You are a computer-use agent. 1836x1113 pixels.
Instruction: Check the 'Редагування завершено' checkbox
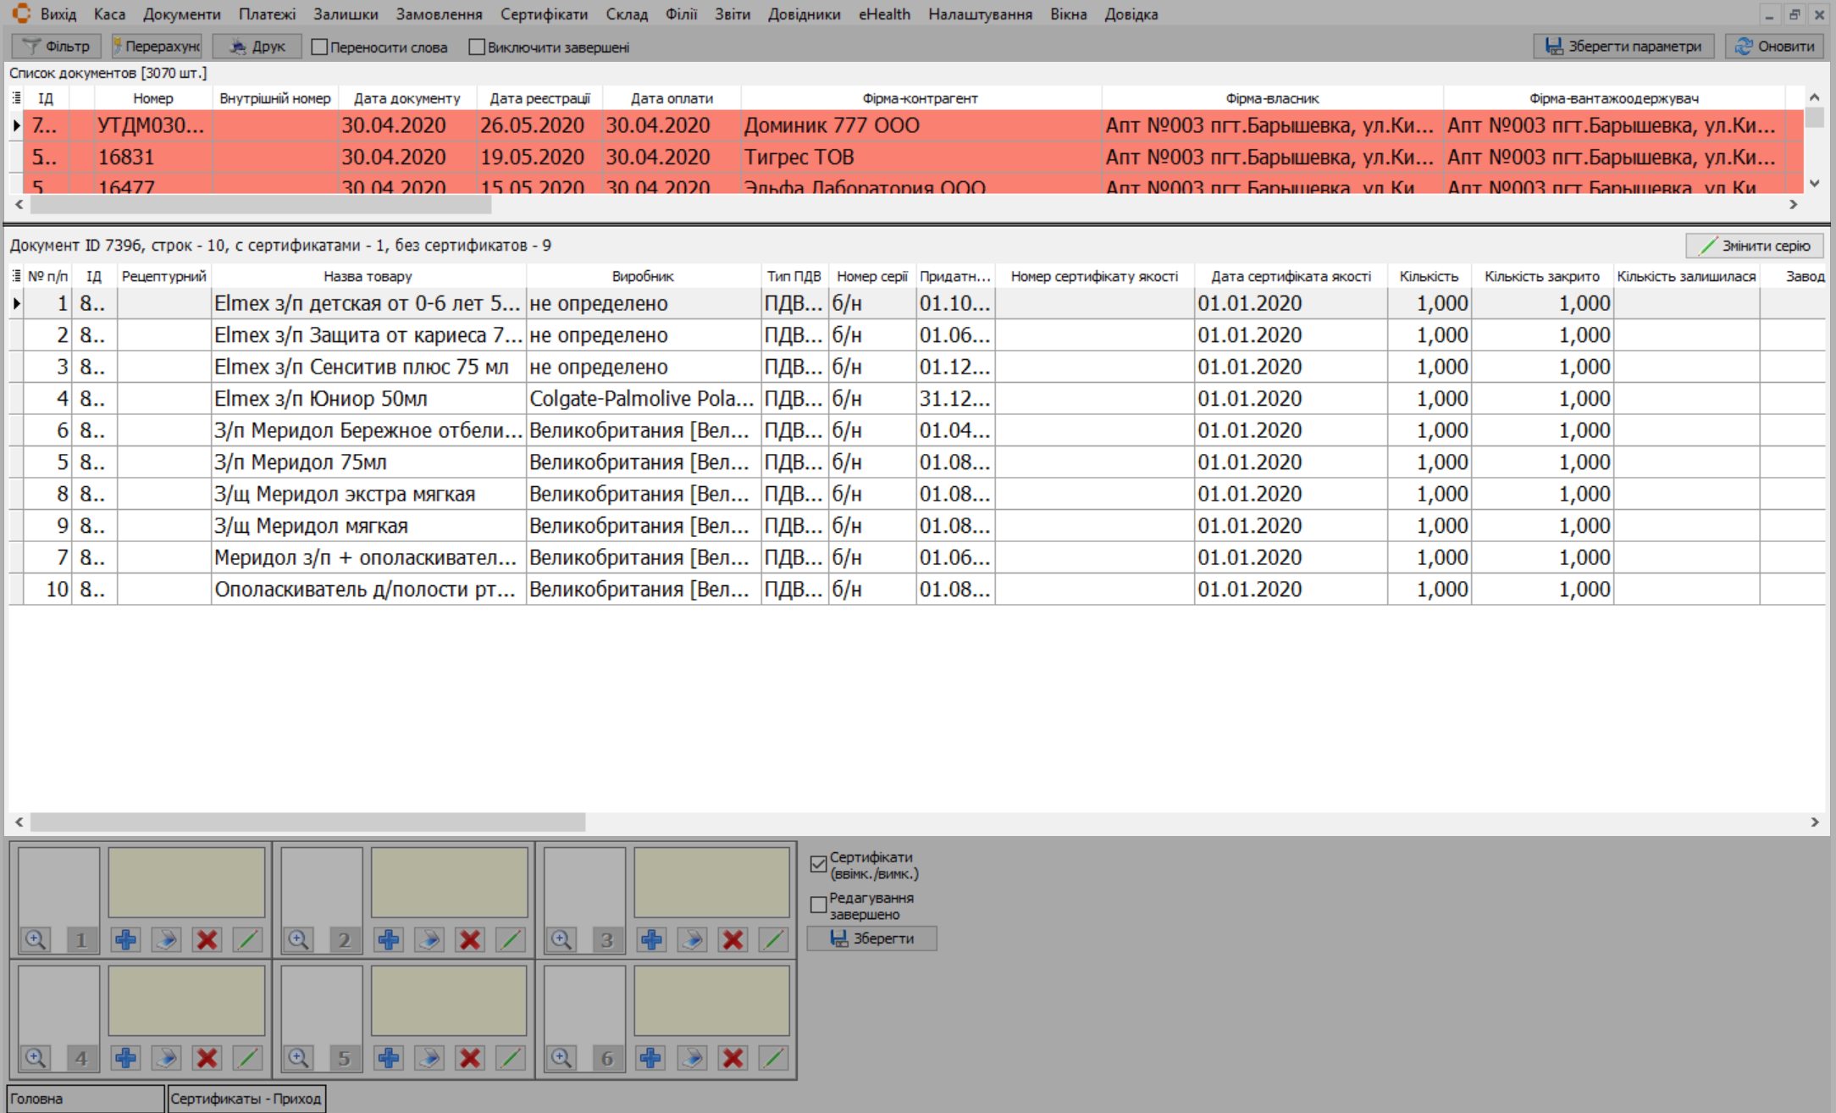(818, 905)
